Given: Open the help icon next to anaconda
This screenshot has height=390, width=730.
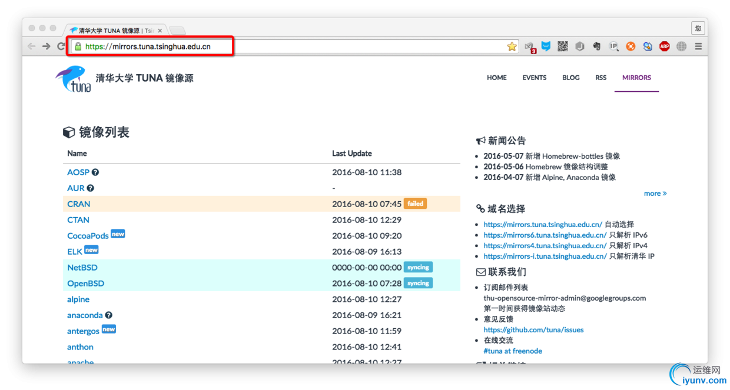Looking at the screenshot, I should pyautogui.click(x=109, y=315).
